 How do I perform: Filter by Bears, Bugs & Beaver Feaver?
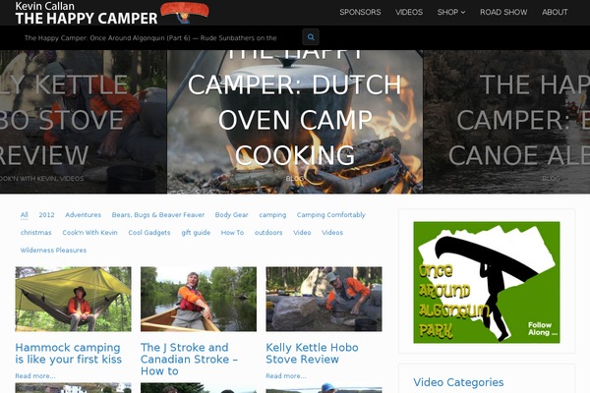point(158,215)
